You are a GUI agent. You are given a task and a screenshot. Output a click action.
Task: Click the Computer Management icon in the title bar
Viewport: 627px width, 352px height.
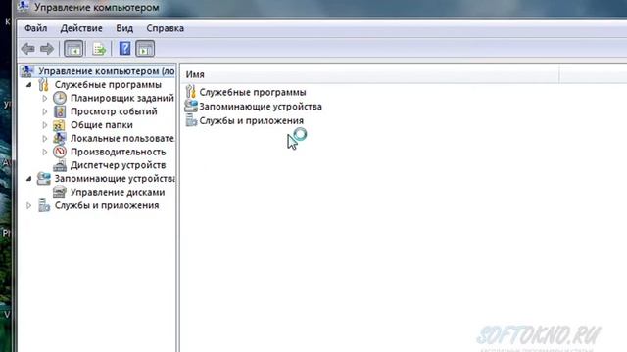click(24, 6)
